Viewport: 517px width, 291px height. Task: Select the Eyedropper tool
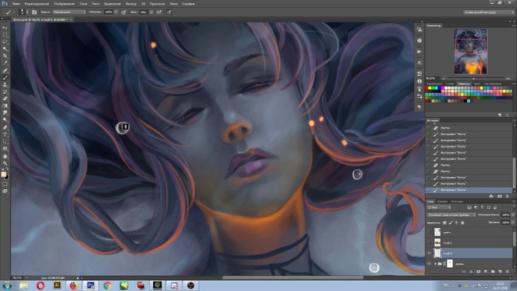pyautogui.click(x=5, y=63)
